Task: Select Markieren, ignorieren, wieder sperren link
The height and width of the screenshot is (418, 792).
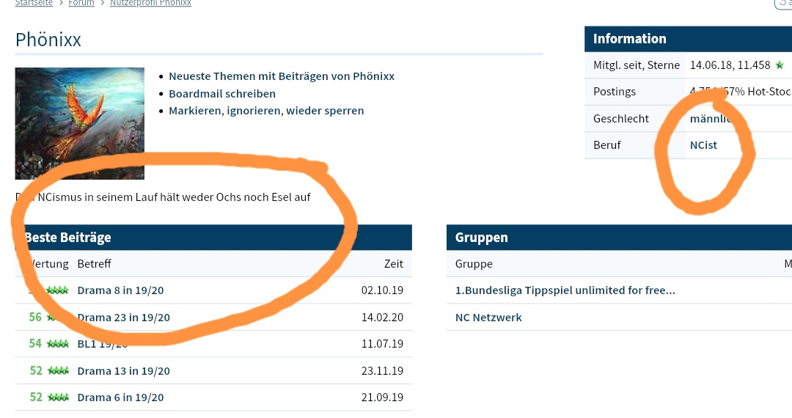Action: [266, 111]
